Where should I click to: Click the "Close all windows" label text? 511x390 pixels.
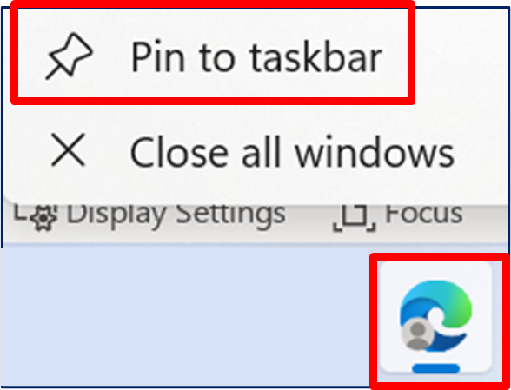point(292,152)
